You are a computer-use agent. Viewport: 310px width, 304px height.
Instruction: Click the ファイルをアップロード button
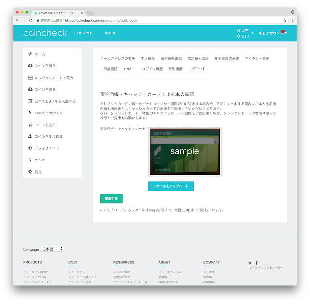point(171,186)
